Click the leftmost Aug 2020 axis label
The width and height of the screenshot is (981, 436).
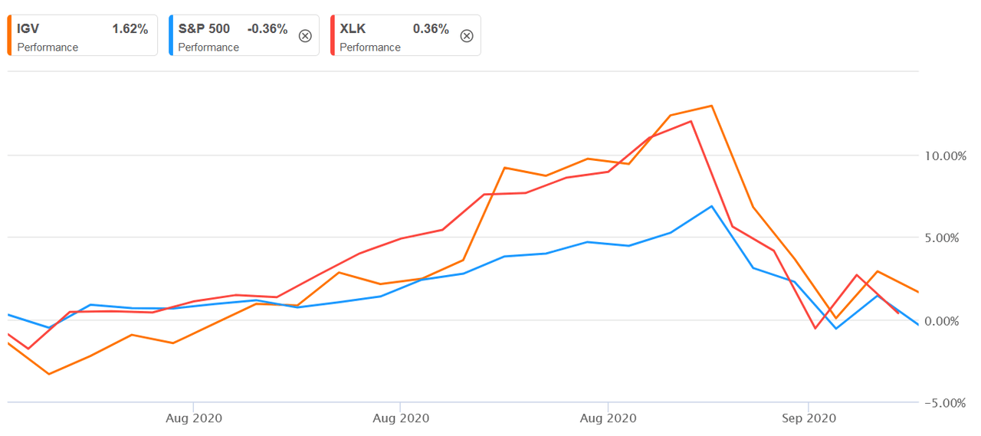193,418
